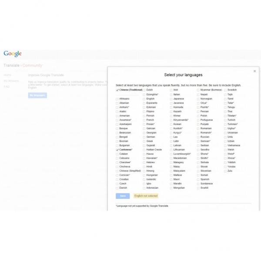Tick the Hindi checkbox

pyautogui.click(x=144, y=167)
